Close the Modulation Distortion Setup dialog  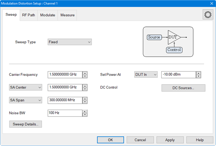(x=212, y=3)
